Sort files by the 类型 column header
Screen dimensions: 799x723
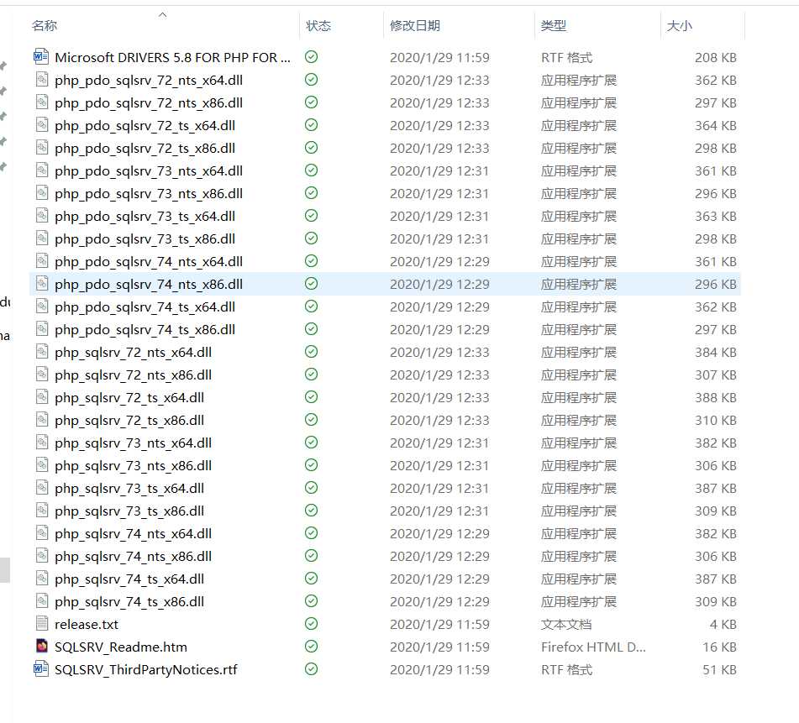click(554, 25)
